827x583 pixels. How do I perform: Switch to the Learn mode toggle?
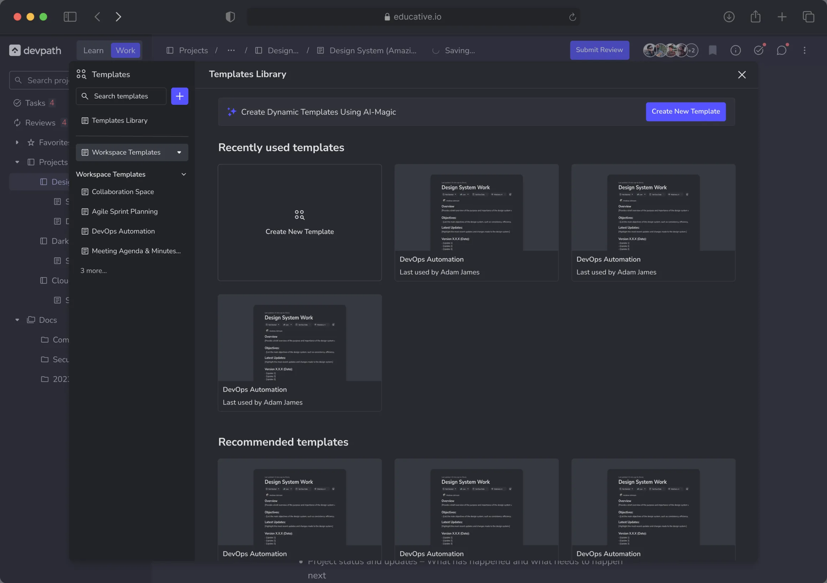(x=94, y=50)
